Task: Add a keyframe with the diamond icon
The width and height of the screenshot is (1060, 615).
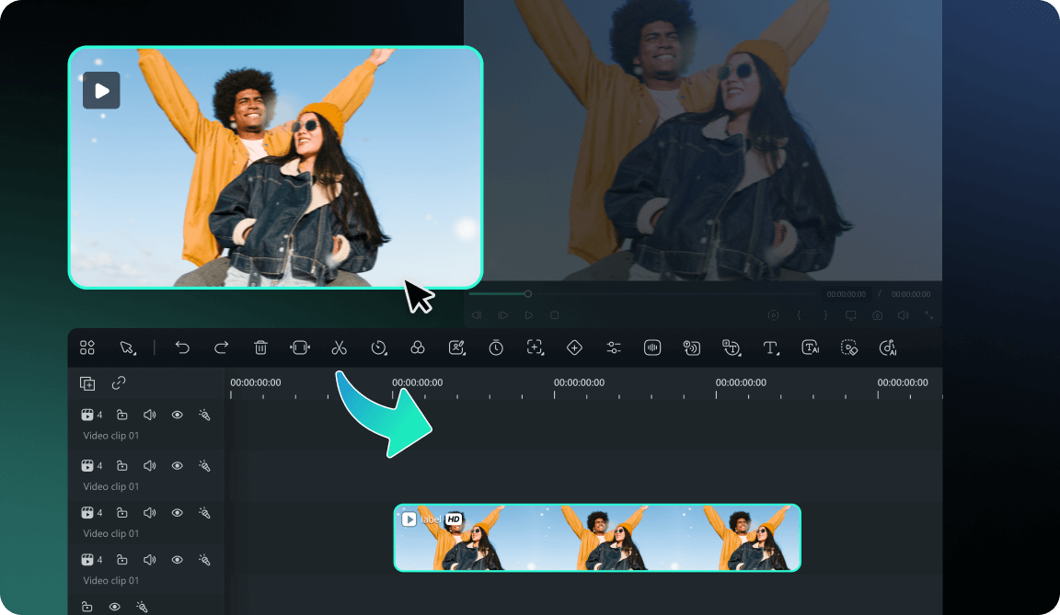Action: [574, 347]
